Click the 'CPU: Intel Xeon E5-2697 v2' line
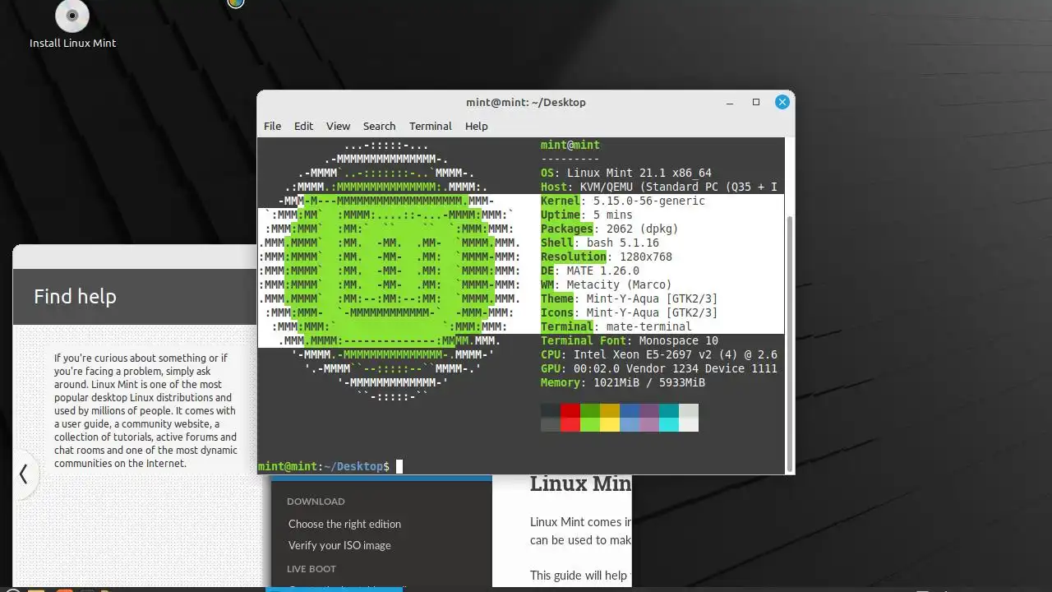This screenshot has height=592, width=1052. coord(659,354)
